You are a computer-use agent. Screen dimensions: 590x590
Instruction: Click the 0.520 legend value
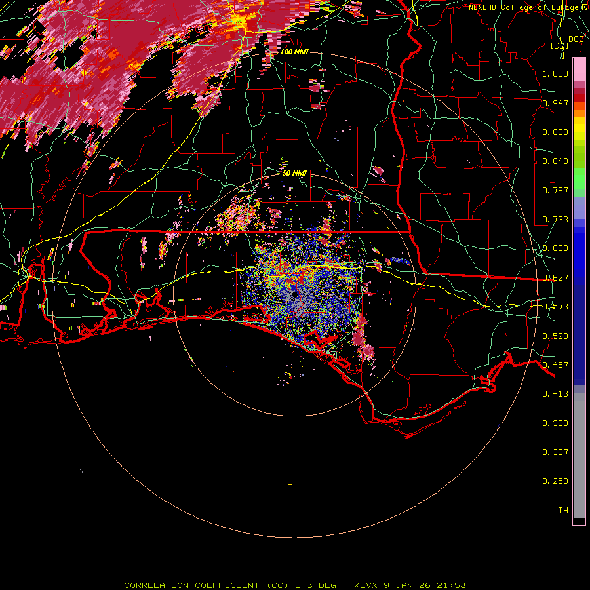click(555, 336)
